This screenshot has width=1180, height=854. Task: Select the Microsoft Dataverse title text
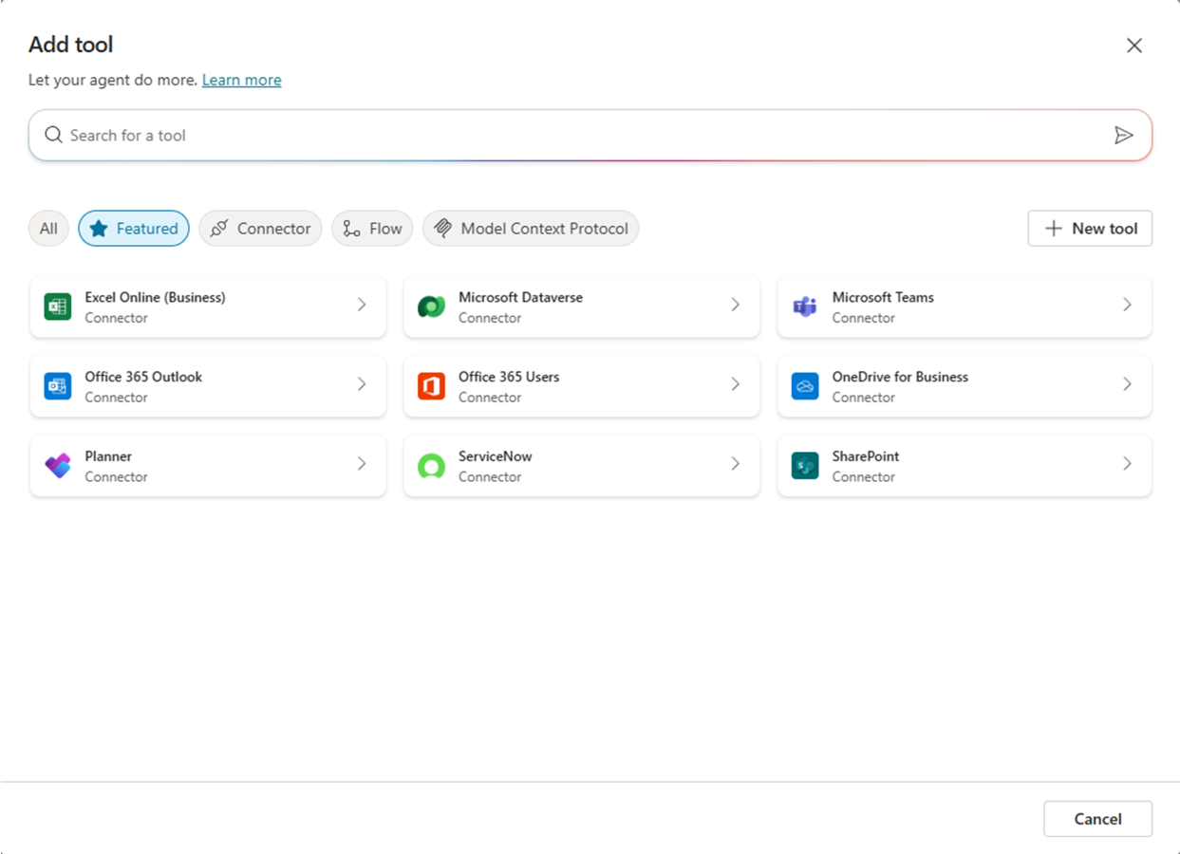(521, 297)
